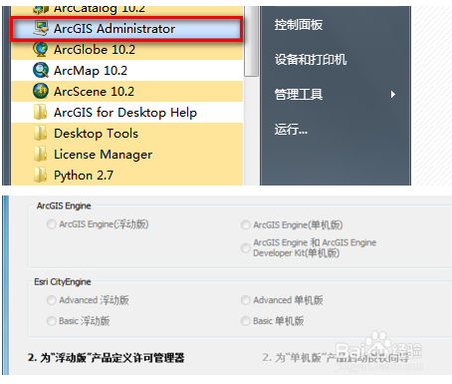The image size is (452, 384).
Task: Click the 为"浮动版"产品定义许可管理器 heading
Action: pos(107,358)
